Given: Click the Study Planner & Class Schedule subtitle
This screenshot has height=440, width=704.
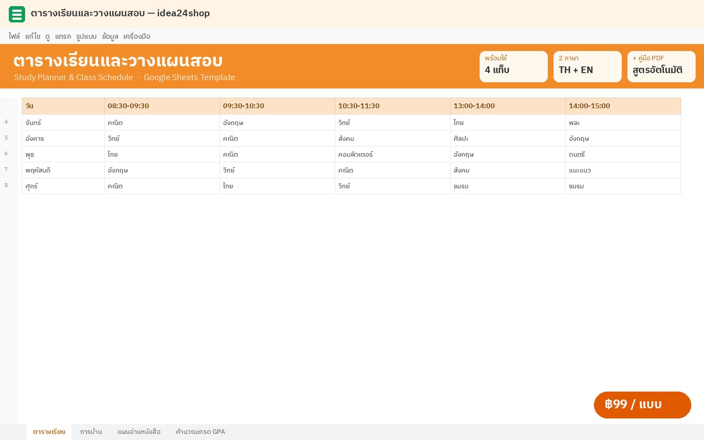Looking at the screenshot, I should (x=124, y=77).
